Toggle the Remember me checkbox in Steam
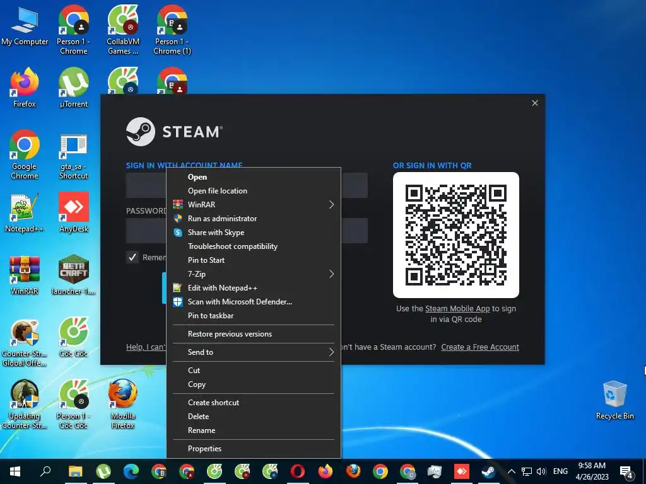 (x=132, y=257)
